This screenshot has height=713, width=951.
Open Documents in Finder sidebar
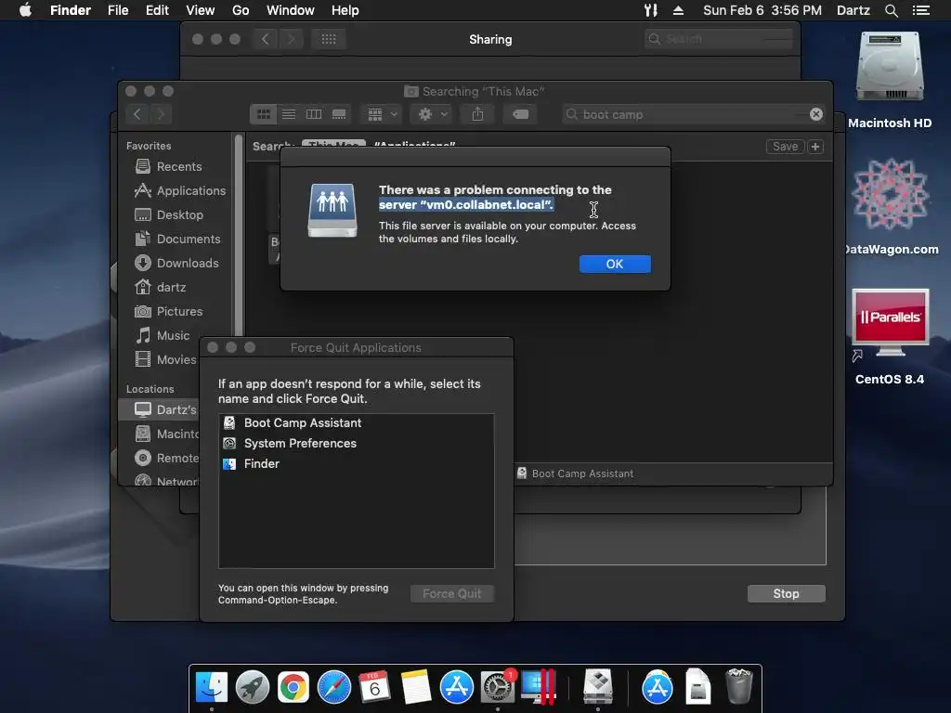pos(177,239)
